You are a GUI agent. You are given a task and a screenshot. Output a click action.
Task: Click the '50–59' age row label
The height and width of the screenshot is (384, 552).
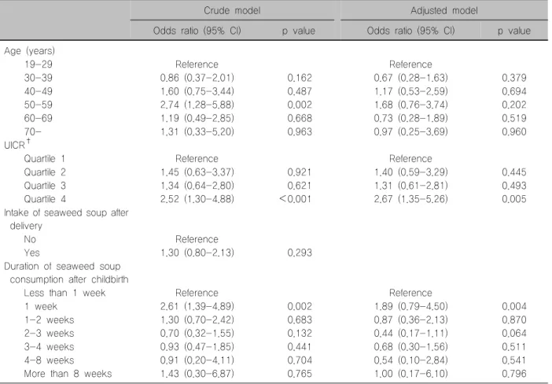pos(39,105)
